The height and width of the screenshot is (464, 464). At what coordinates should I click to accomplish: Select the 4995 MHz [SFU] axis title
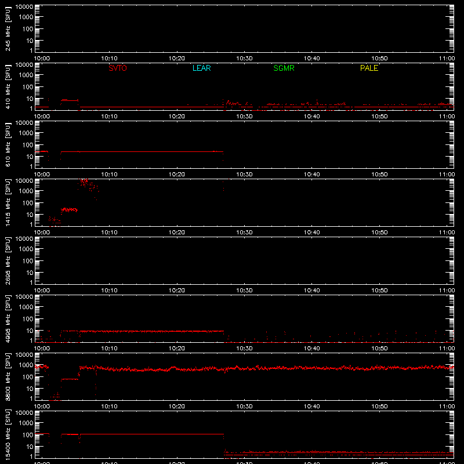8,318
